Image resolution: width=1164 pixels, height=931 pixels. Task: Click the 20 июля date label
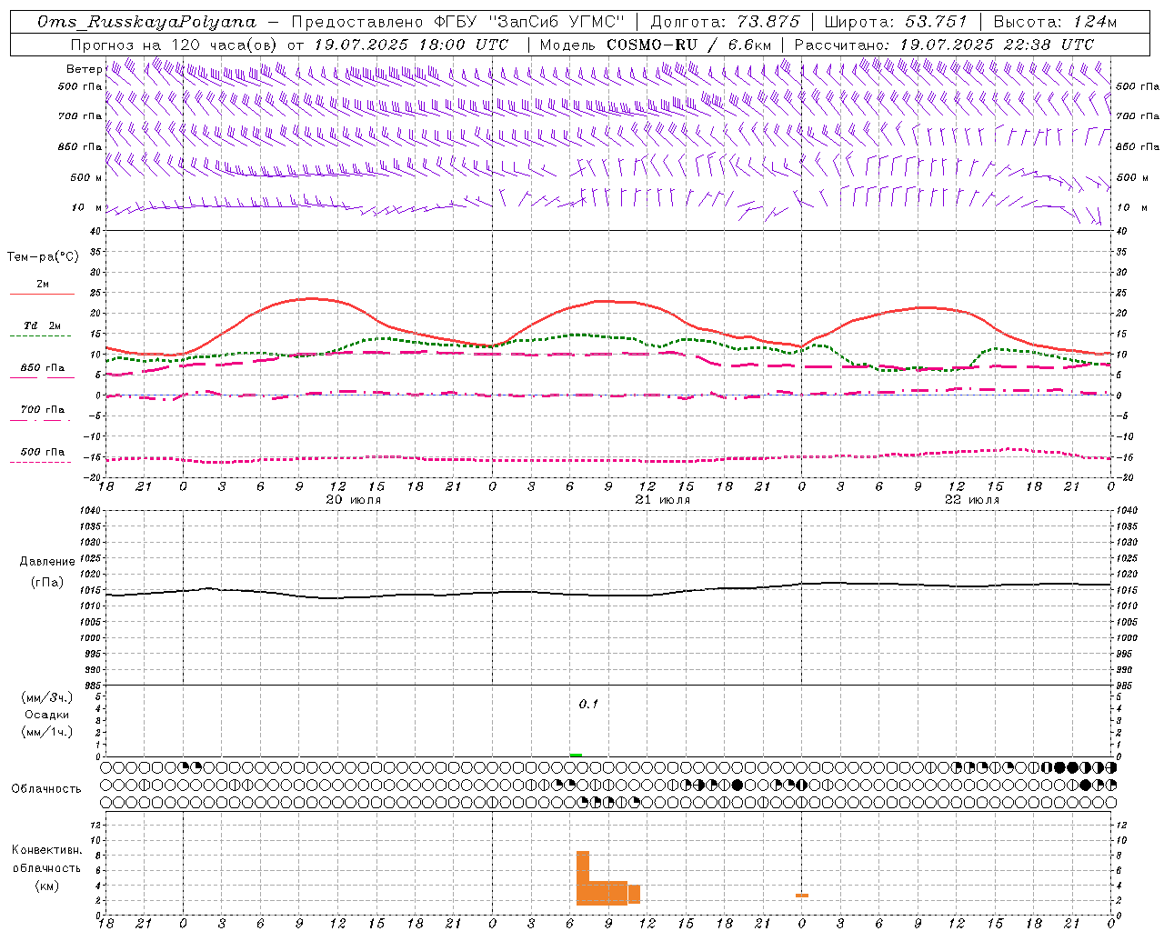coord(354,500)
